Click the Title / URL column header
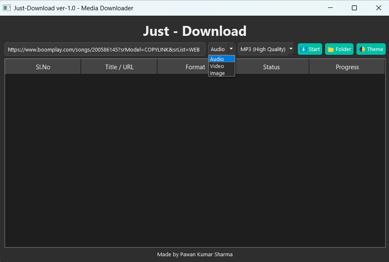 [119, 67]
